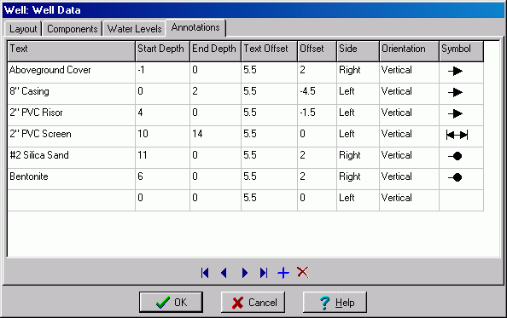The image size is (507, 318).
Task: Click the Side column header
Action: tap(358, 51)
